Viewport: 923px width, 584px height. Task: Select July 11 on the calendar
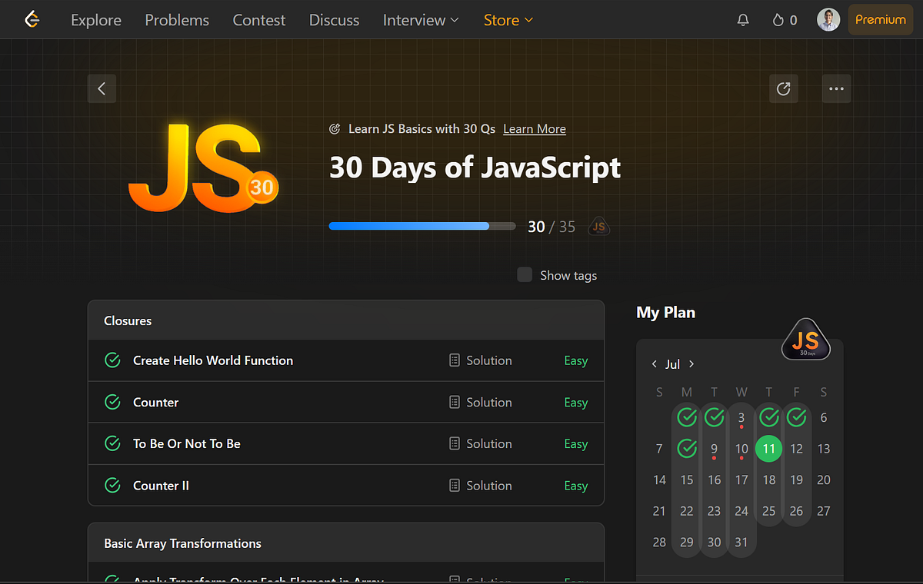[x=768, y=448]
